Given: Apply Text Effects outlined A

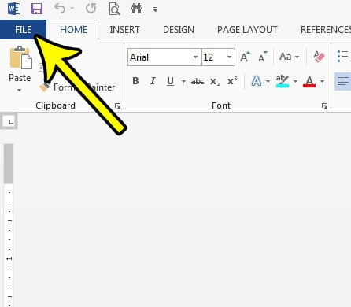Looking at the screenshot, I should point(257,81).
